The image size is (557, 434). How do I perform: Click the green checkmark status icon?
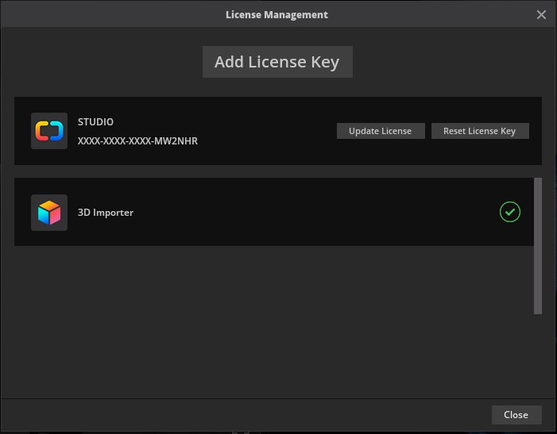pos(509,212)
